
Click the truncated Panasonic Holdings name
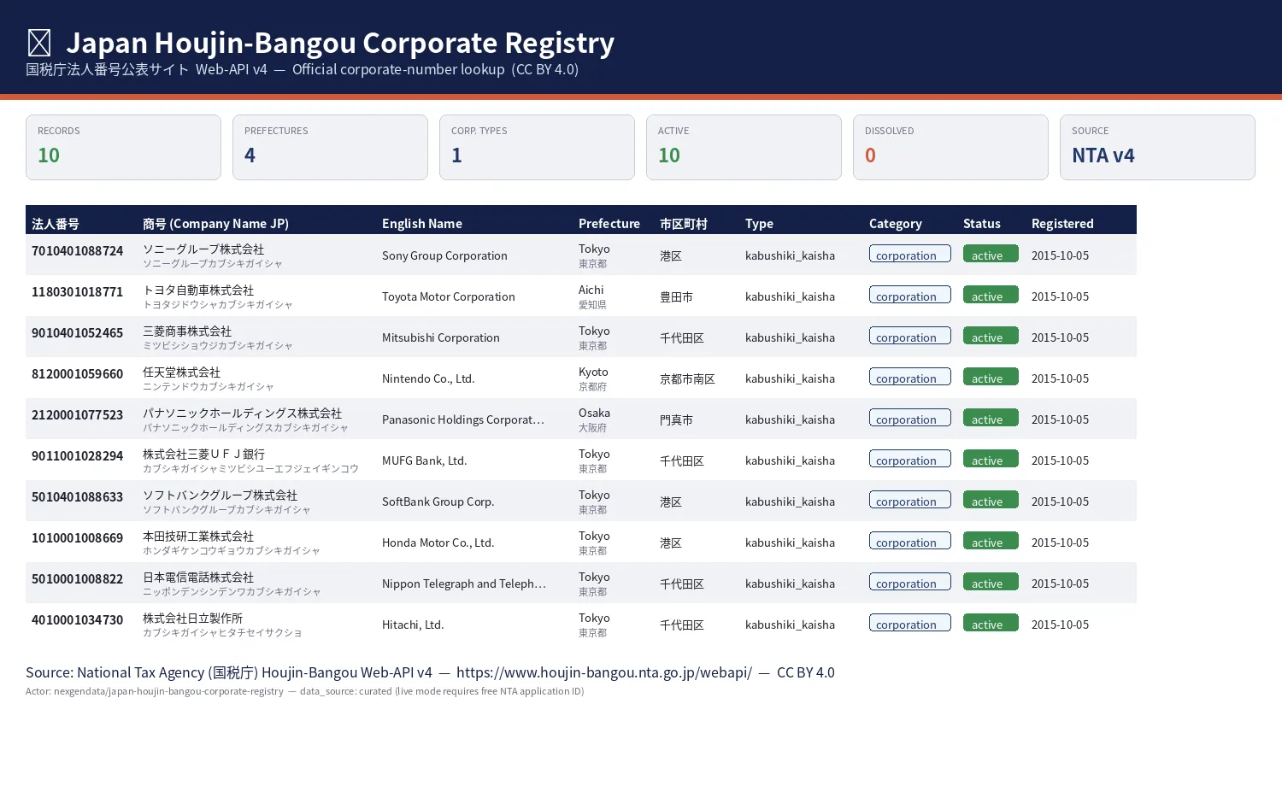pos(463,419)
